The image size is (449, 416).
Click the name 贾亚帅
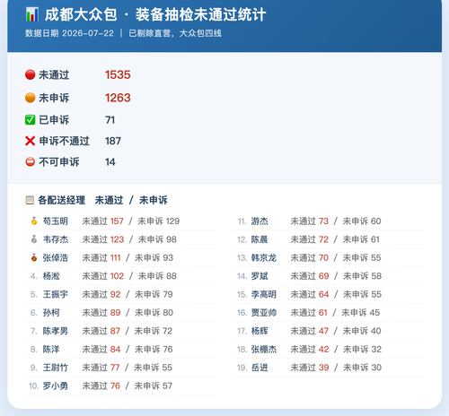tap(264, 313)
